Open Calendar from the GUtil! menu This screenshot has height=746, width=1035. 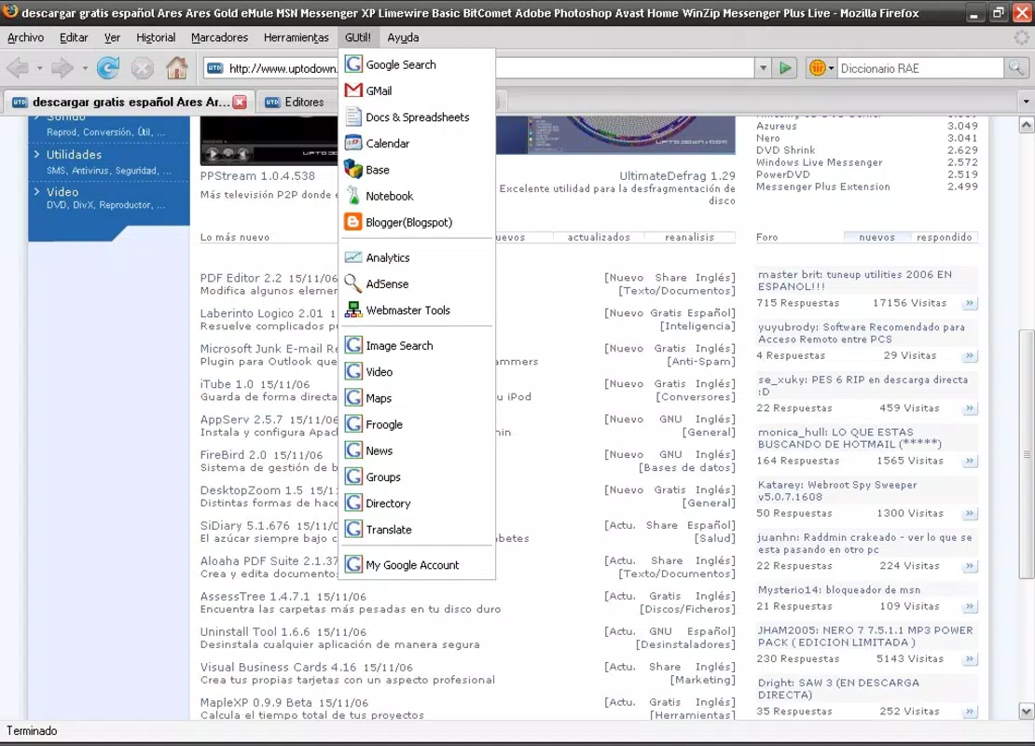417,144
